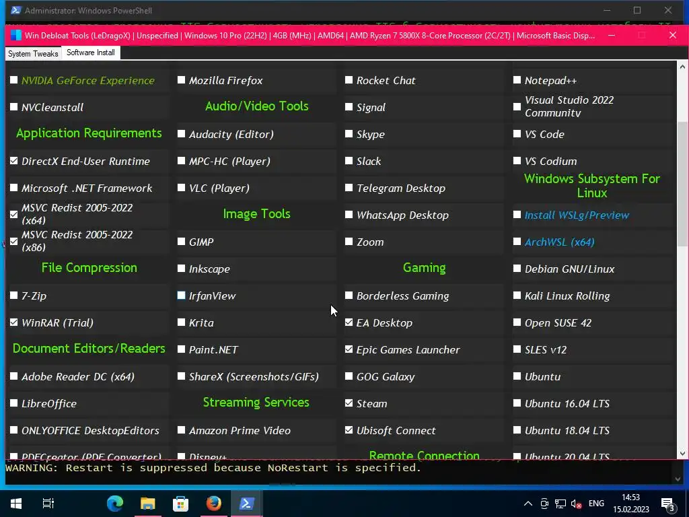Tick the LibreOffice checkbox
Viewport: 689px width, 517px height.
(14, 403)
